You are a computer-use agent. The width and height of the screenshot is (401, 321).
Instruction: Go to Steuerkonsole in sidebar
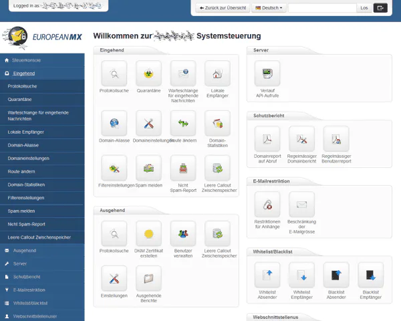(x=42, y=60)
